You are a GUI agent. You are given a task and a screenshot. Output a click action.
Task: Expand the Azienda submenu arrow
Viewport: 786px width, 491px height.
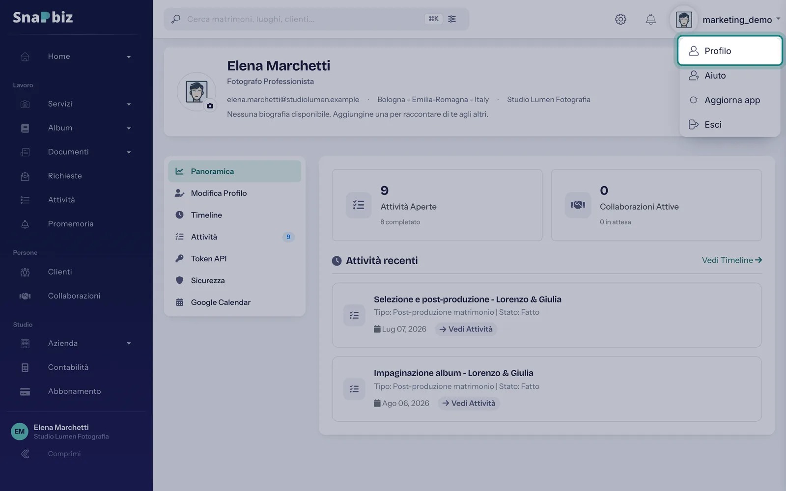coord(129,344)
